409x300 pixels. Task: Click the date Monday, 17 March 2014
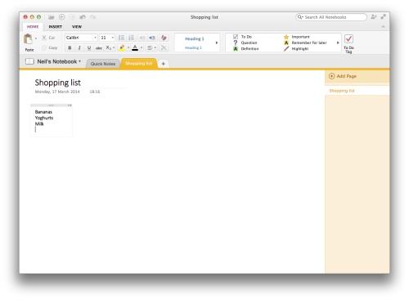(57, 92)
